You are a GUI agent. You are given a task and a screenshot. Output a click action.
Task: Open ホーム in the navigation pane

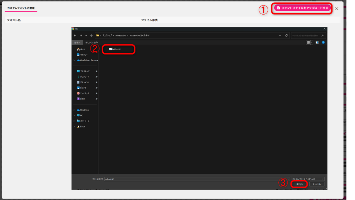pyautogui.click(x=81, y=49)
